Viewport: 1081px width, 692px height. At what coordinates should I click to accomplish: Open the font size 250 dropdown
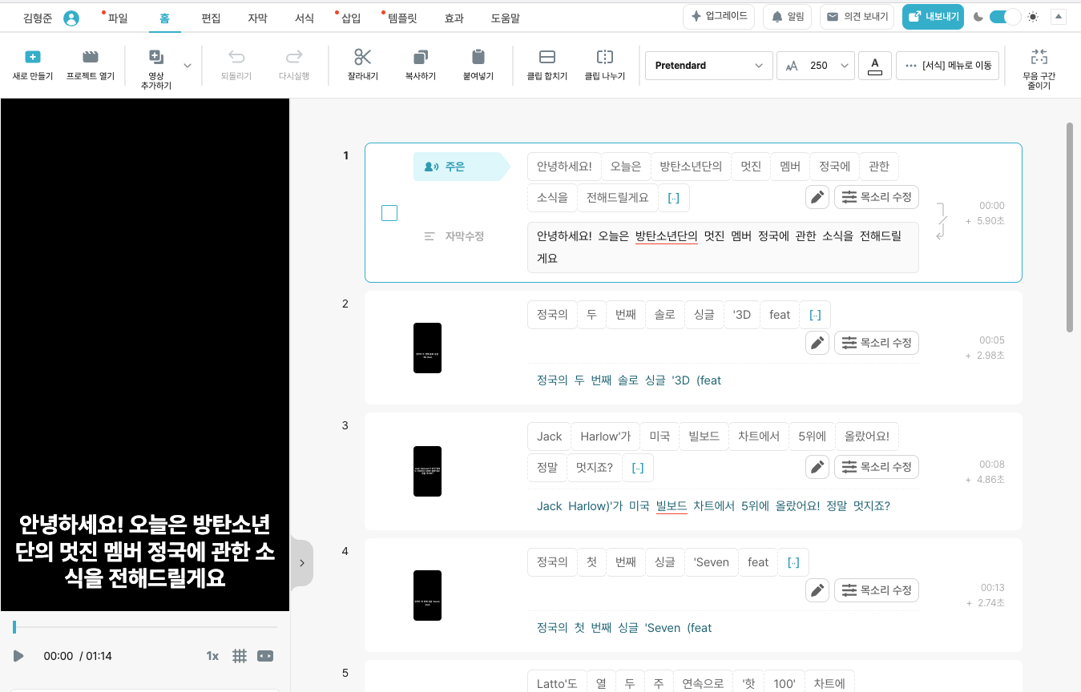click(816, 66)
